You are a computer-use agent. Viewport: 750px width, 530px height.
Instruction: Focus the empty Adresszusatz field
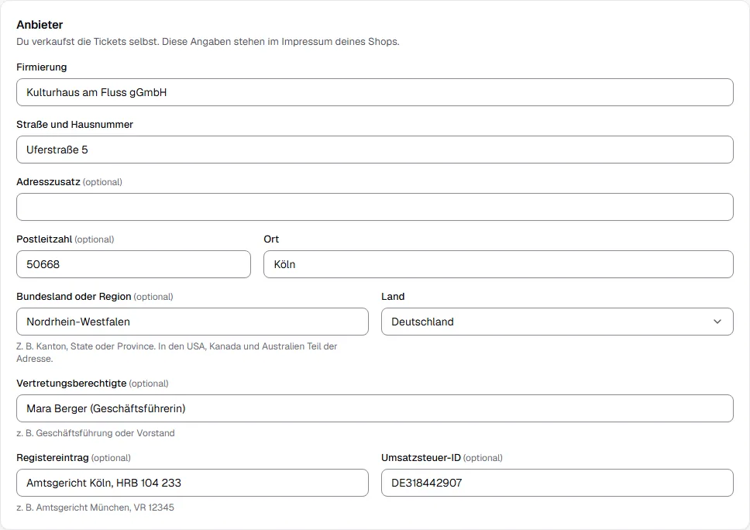click(x=374, y=207)
